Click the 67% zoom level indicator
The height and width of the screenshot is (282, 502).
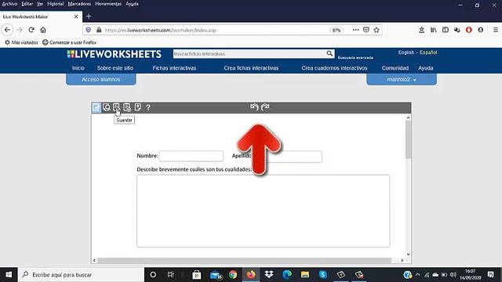[336, 30]
